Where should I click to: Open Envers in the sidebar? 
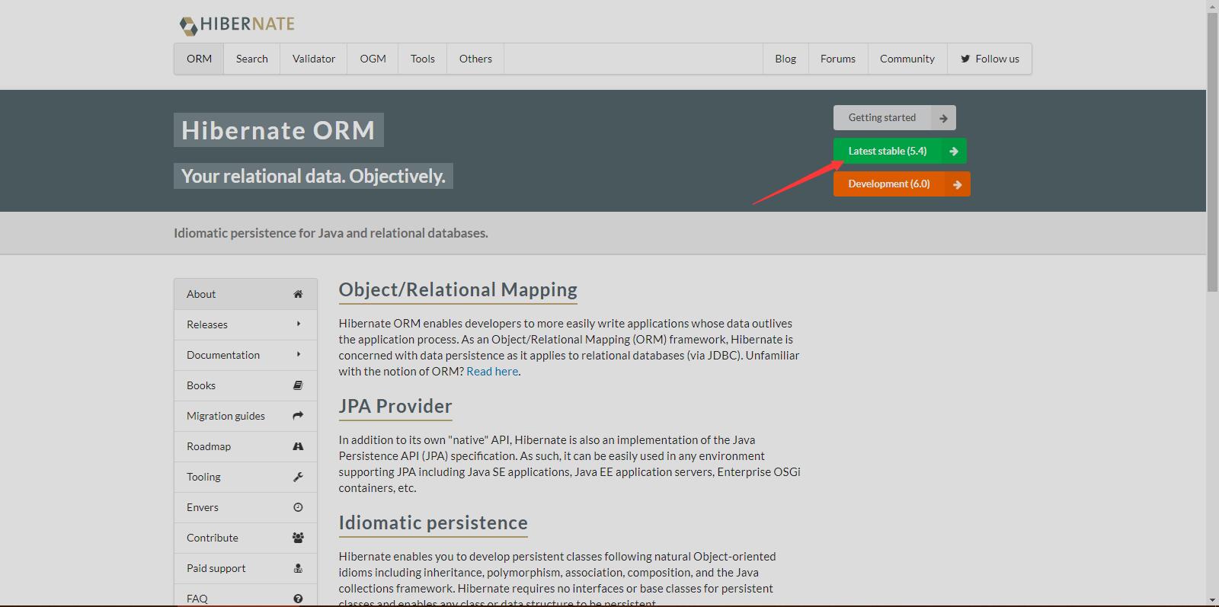coord(245,507)
